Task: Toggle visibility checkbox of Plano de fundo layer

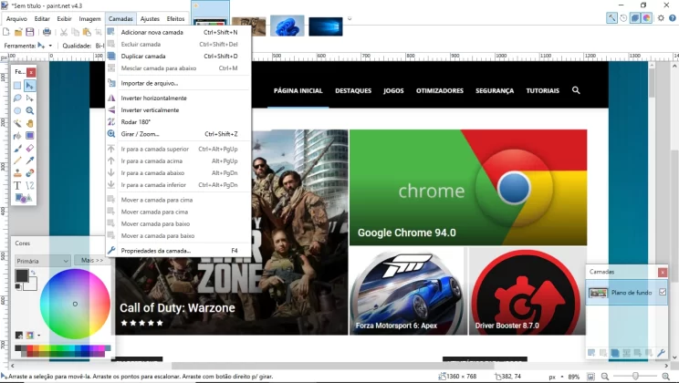Action: tap(663, 292)
